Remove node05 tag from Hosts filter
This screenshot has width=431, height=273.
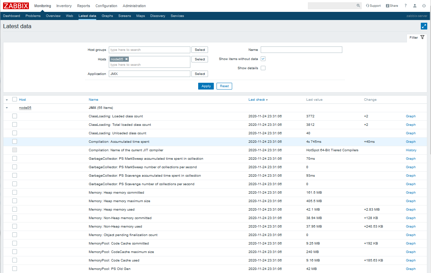[126, 59]
